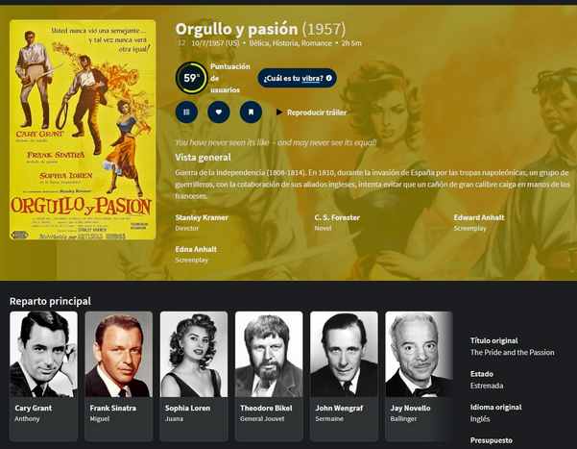
Task: Open the Orgullo y pasión title link
Action: tap(236, 29)
